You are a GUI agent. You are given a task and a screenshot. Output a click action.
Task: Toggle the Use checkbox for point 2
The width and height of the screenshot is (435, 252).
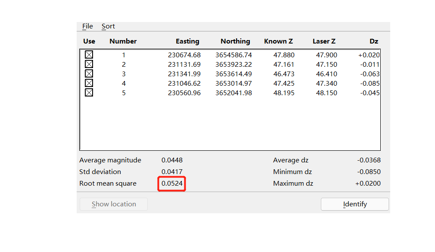tap(89, 64)
